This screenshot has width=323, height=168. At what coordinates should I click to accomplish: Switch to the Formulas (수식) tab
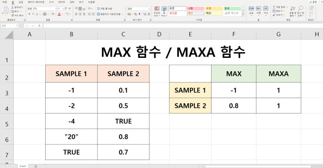[52, 2]
